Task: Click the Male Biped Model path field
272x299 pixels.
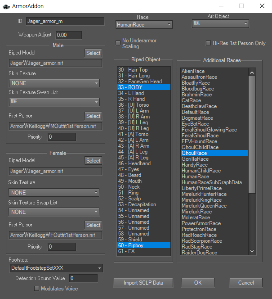Action: (55, 63)
